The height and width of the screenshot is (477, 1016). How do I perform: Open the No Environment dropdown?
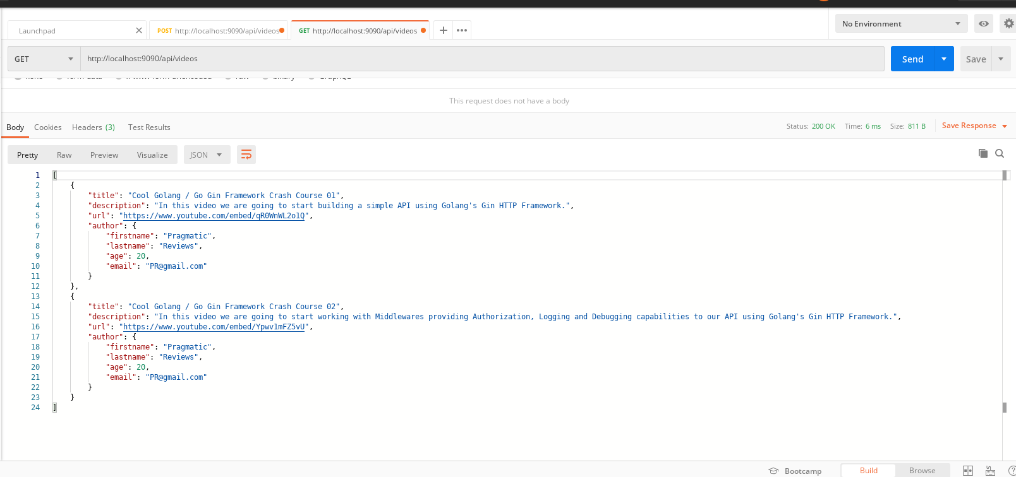pyautogui.click(x=901, y=24)
